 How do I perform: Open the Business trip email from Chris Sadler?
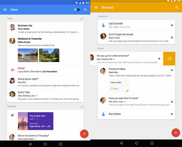point(45,29)
